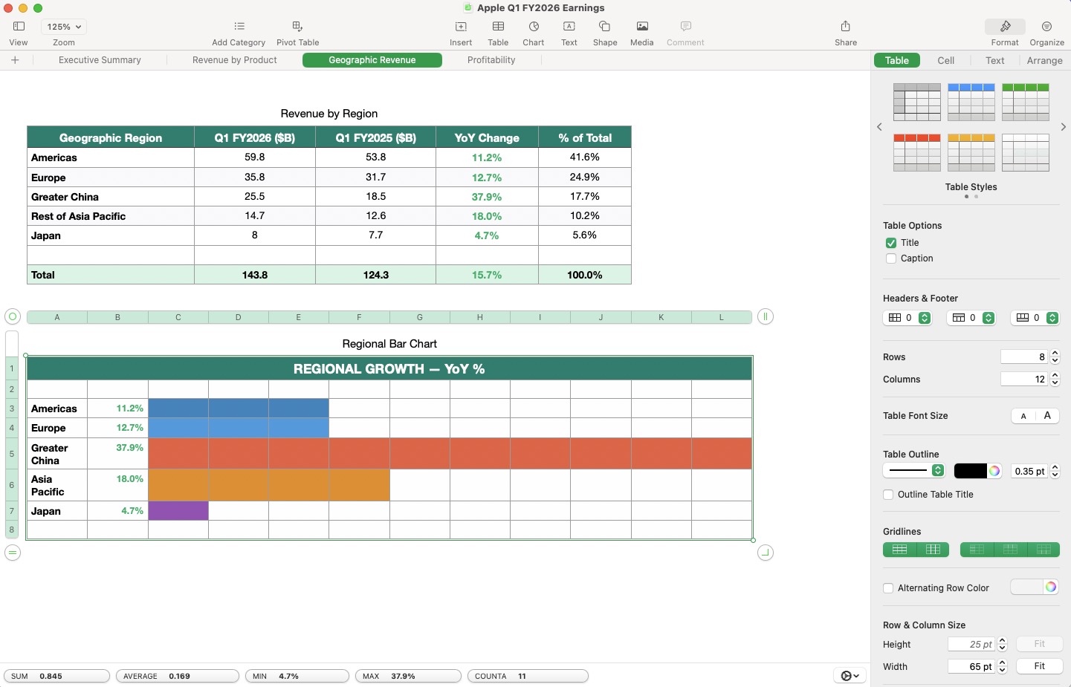This screenshot has height=687, width=1071.
Task: Adjust column Width stepper
Action: pos(1002,667)
